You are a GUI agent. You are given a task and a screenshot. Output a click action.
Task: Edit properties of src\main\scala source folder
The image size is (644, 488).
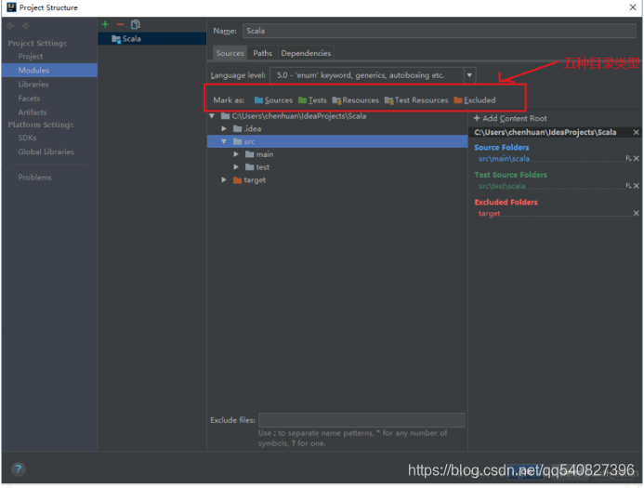tap(628, 159)
